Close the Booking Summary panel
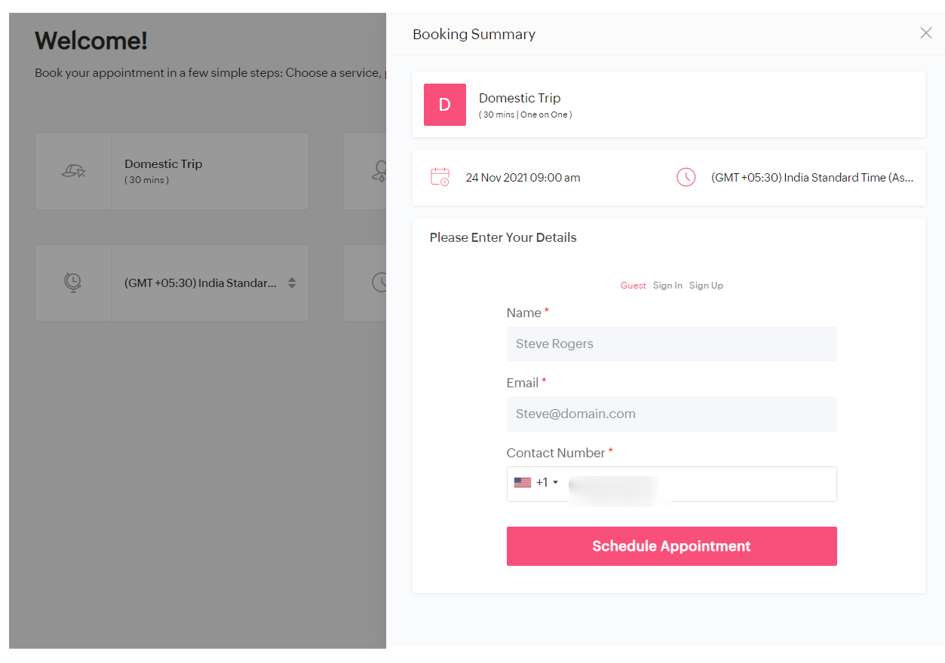 point(925,33)
